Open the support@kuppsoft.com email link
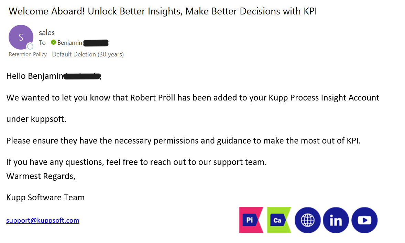The width and height of the screenshot is (405, 243). (x=43, y=221)
